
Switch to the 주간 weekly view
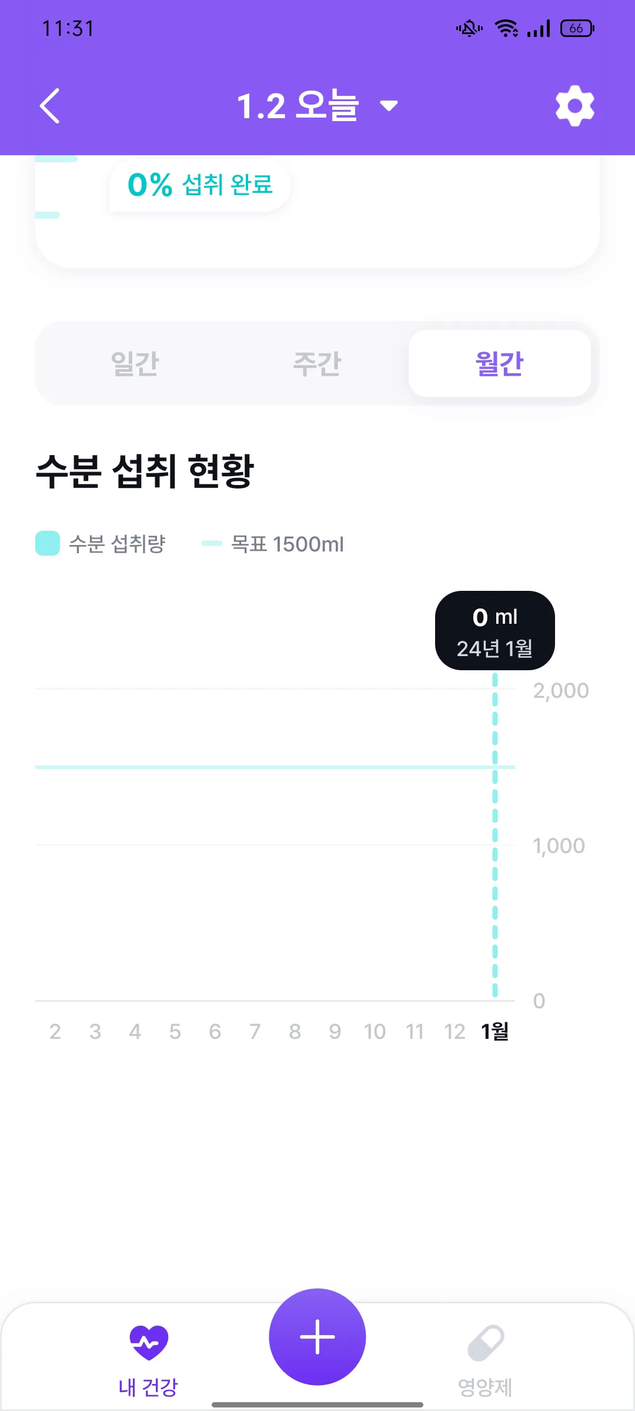pos(317,363)
